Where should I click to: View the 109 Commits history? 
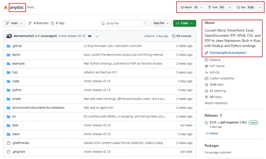pos(182,36)
